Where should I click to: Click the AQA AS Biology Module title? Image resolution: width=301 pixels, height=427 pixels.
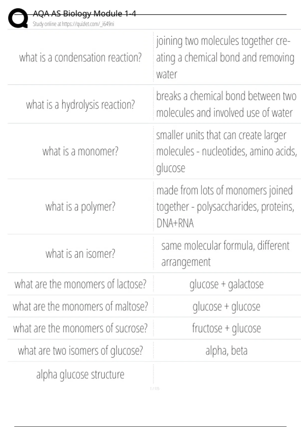(x=84, y=14)
